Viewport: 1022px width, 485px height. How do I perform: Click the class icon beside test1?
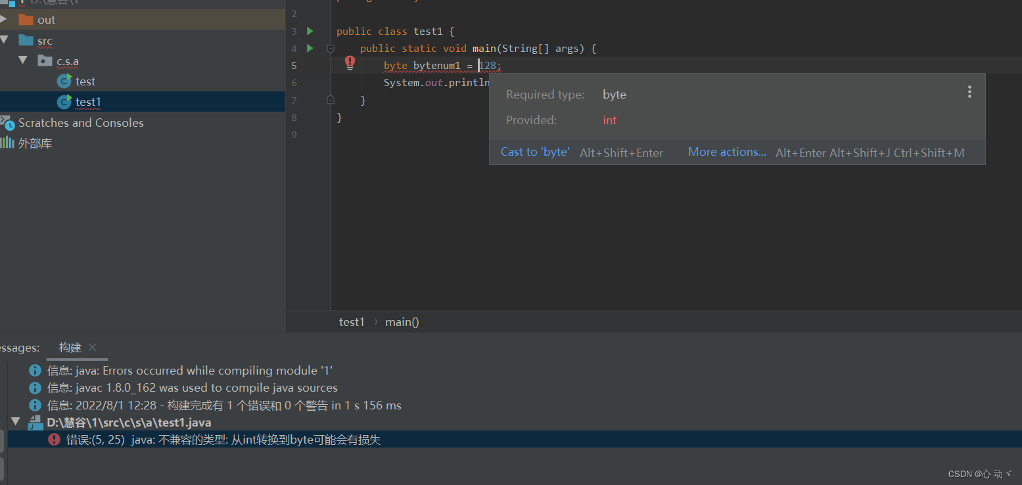click(x=64, y=101)
